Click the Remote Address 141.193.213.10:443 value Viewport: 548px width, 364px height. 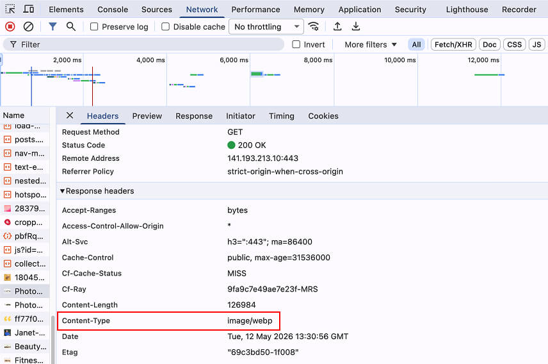[263, 158]
